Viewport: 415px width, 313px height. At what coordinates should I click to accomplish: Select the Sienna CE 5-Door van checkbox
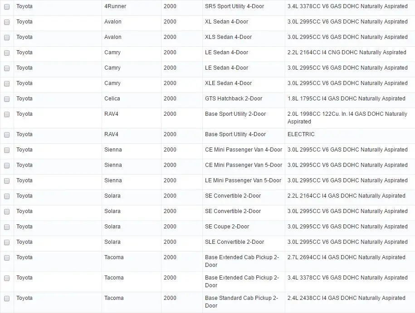7,166
